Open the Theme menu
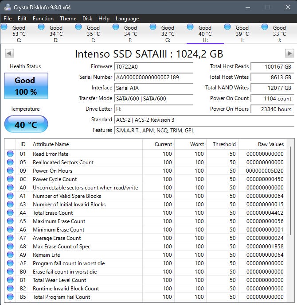The height and width of the screenshot is (305, 297). [x=68, y=19]
